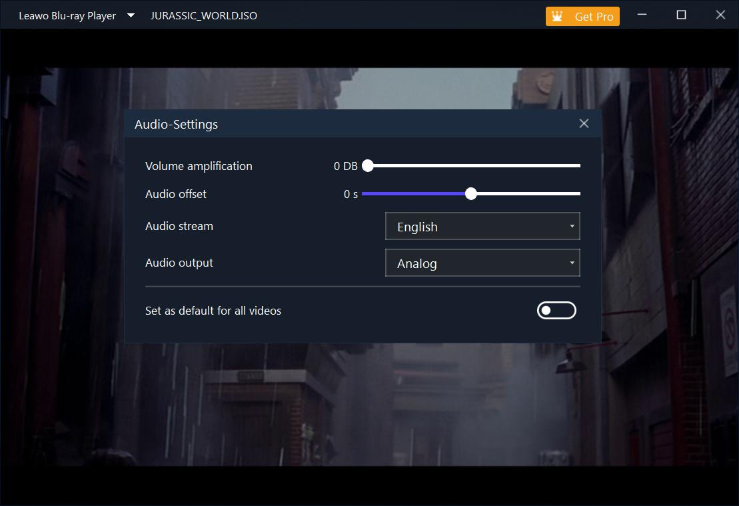Maximize the player window
739x506 pixels.
(681, 15)
